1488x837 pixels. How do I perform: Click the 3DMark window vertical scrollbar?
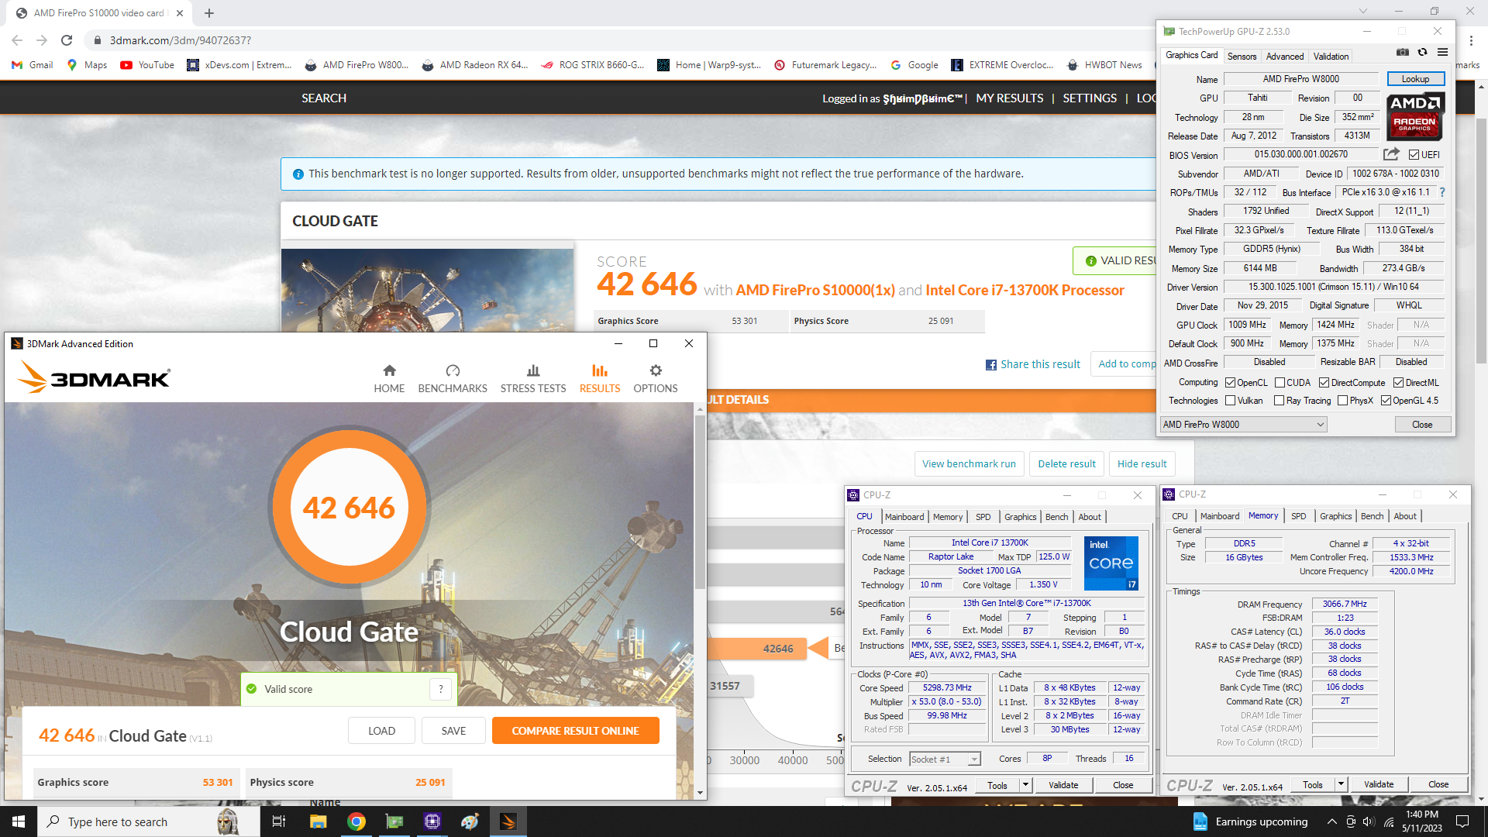(x=700, y=504)
